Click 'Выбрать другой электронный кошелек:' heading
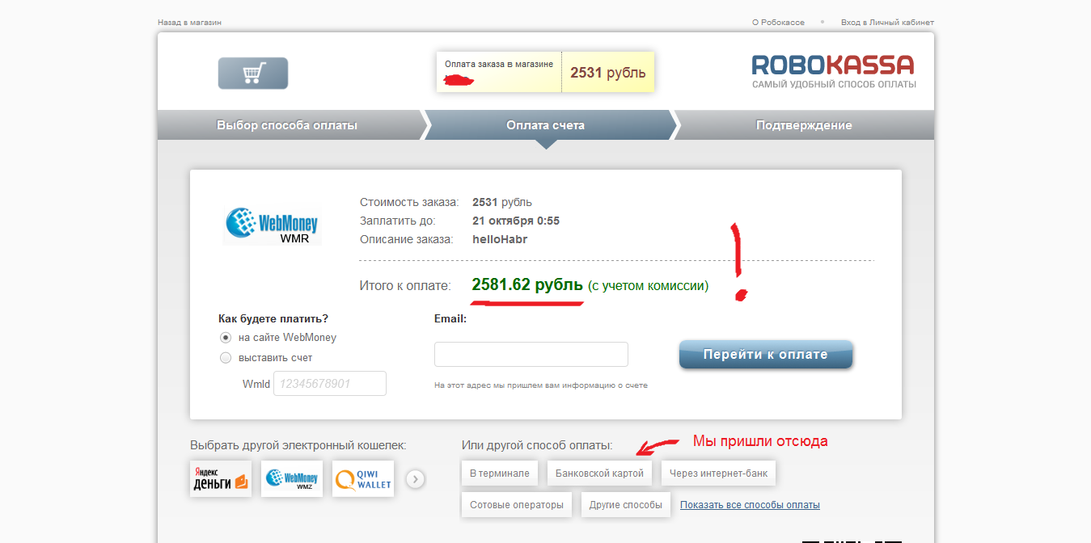The height and width of the screenshot is (543, 1091). 298,445
